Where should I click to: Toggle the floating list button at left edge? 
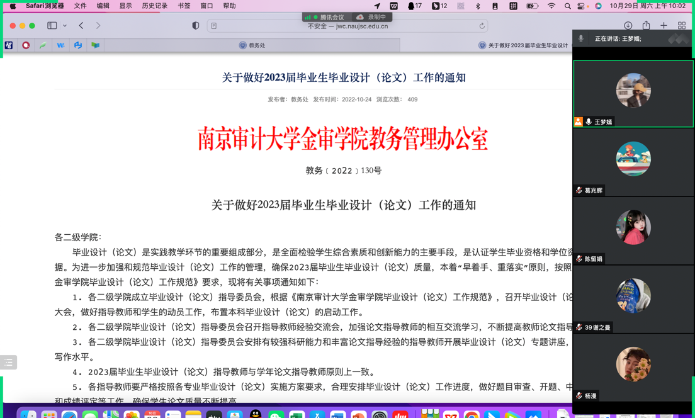pyautogui.click(x=8, y=362)
